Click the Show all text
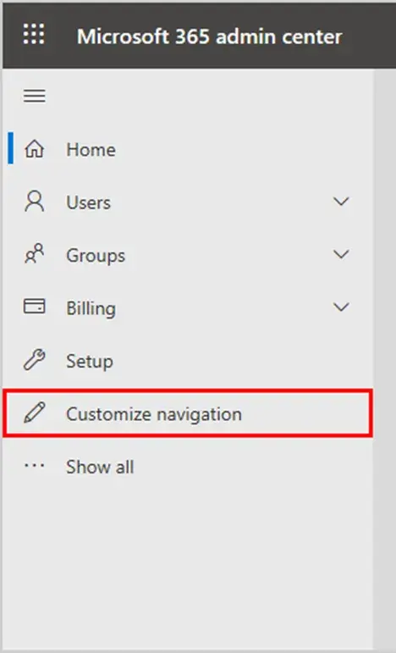The height and width of the screenshot is (653, 396). [100, 467]
